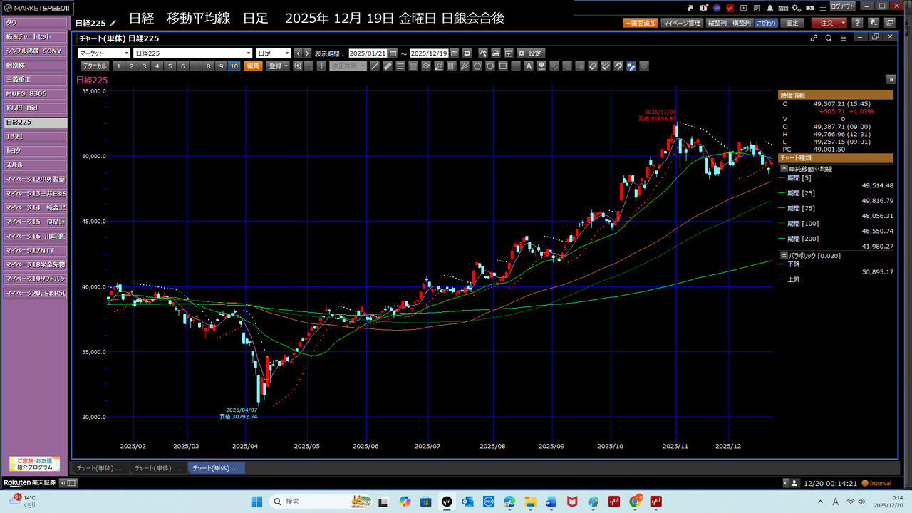Viewport: 912px width, 513px height.
Task: Collapse the 単純移動平均線 indicator section
Action: 784,169
